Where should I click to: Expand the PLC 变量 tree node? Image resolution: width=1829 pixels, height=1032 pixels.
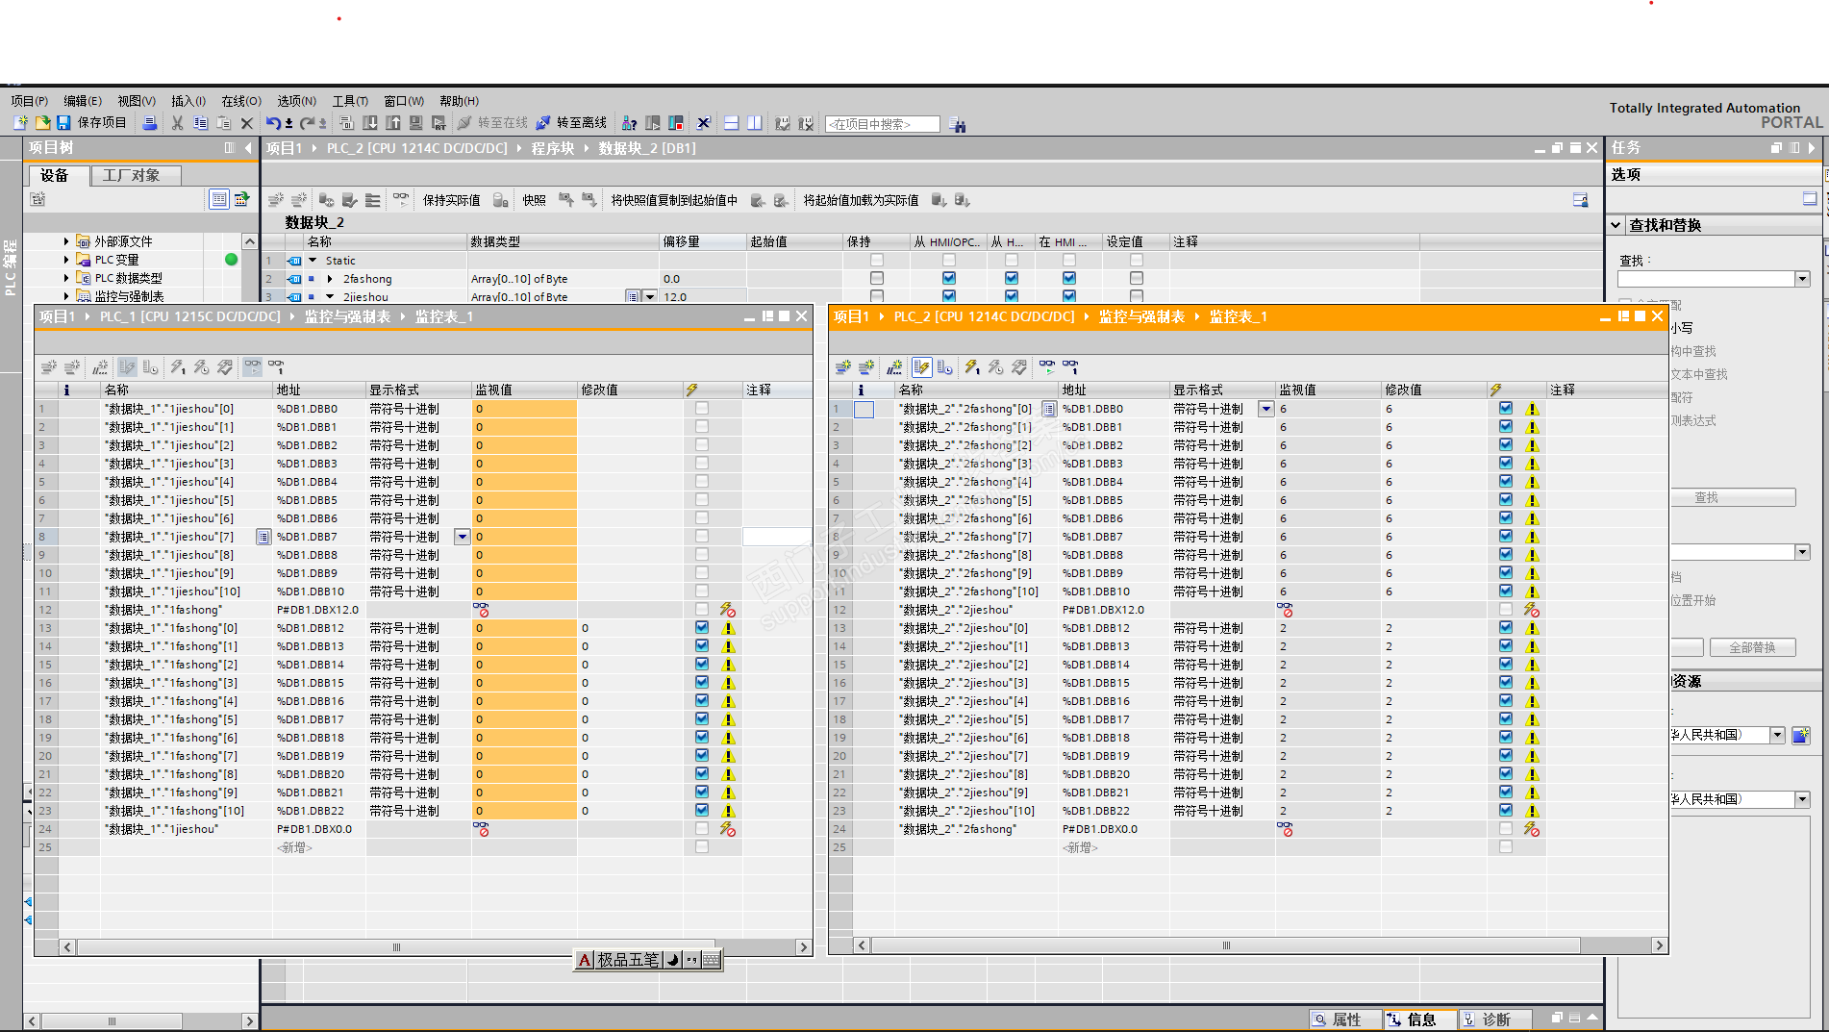coord(66,260)
